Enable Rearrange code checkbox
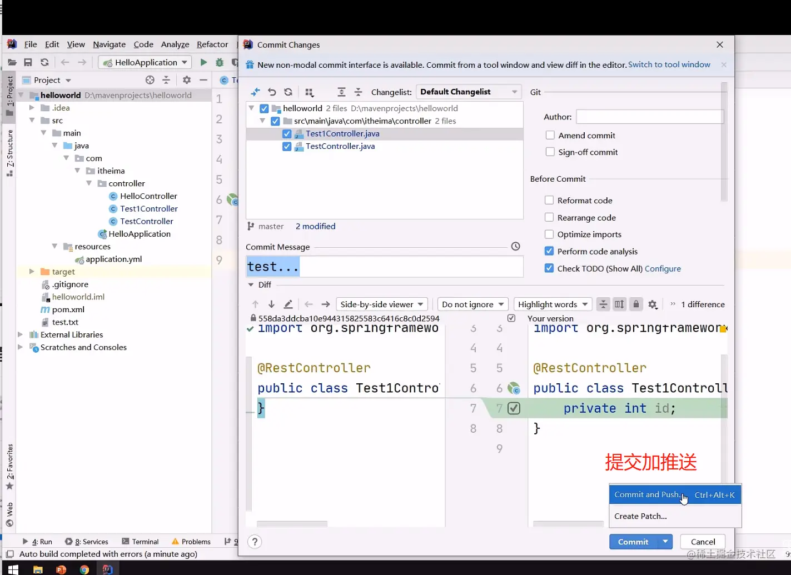791x575 pixels. pyautogui.click(x=549, y=217)
